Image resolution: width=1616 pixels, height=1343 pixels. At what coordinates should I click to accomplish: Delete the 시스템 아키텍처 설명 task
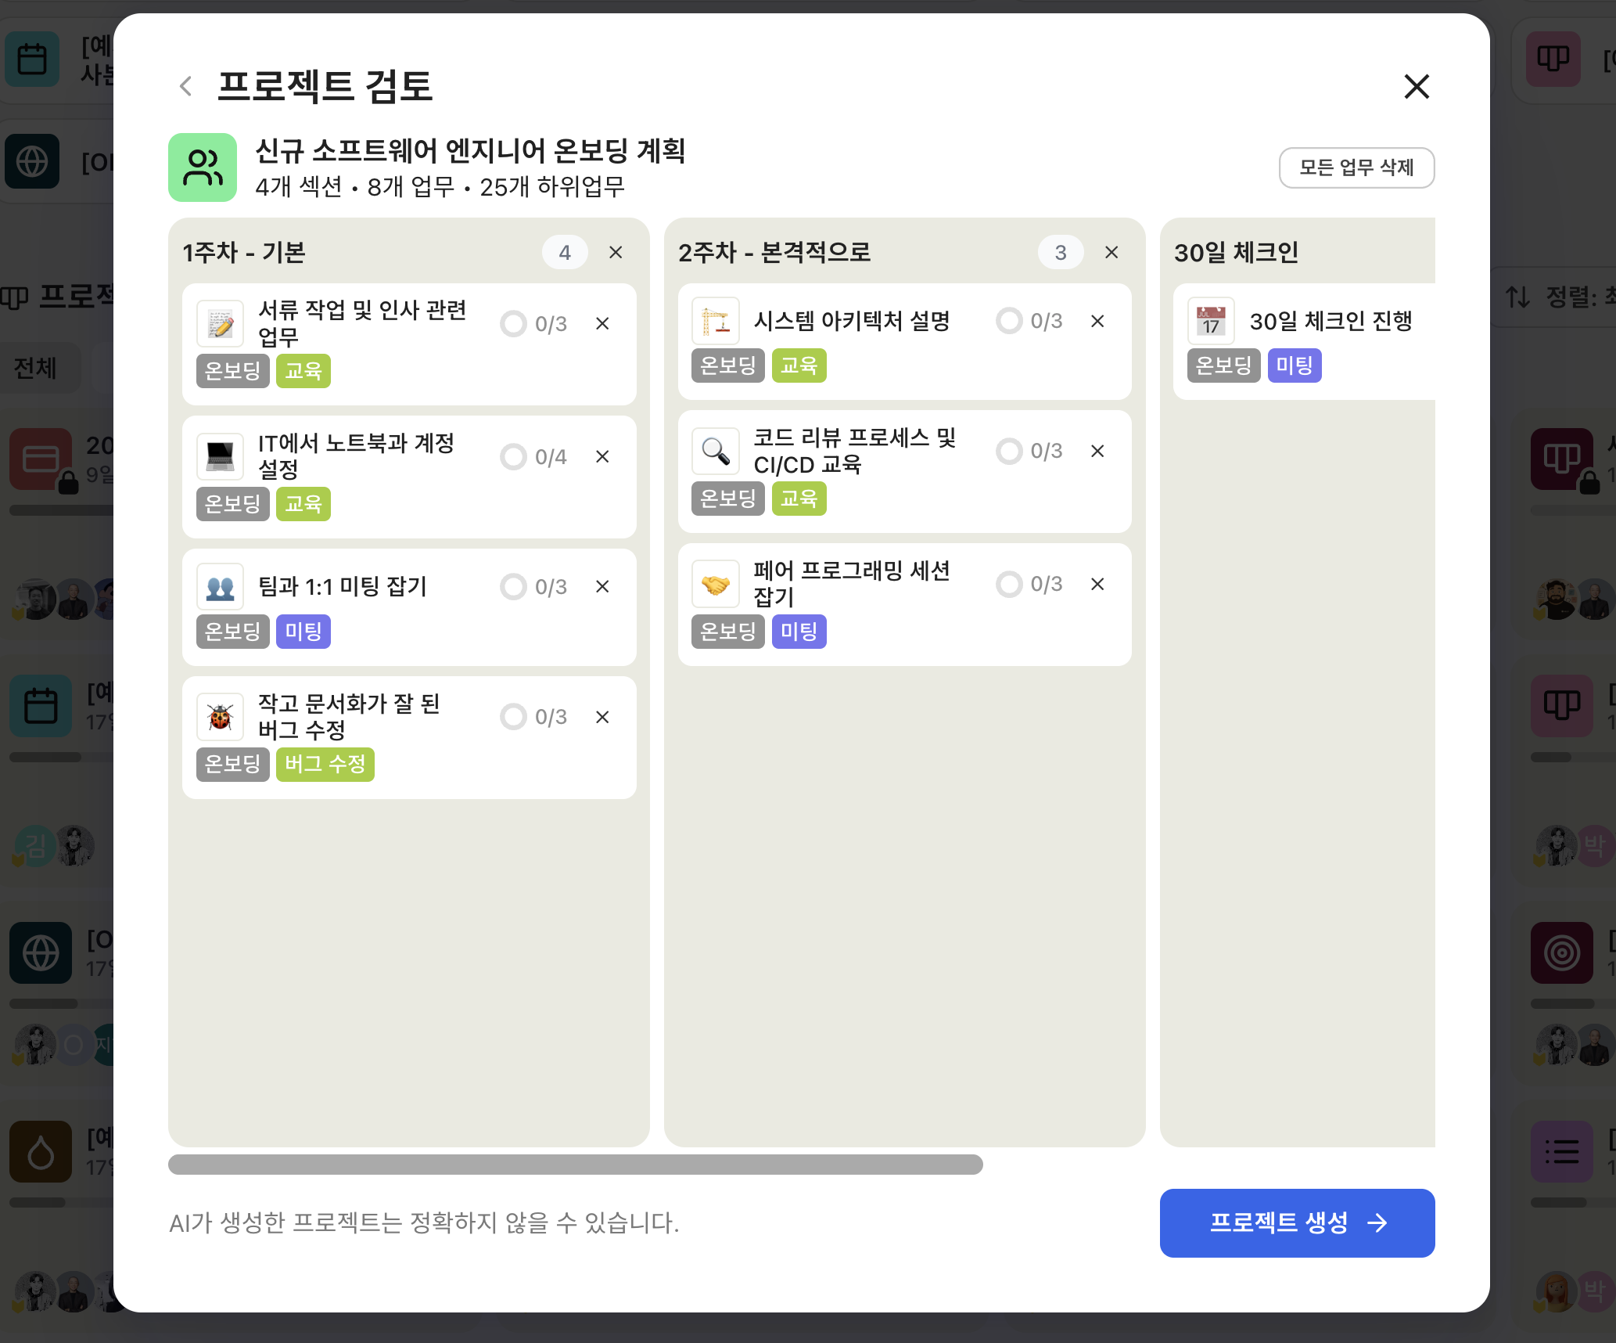point(1097,321)
